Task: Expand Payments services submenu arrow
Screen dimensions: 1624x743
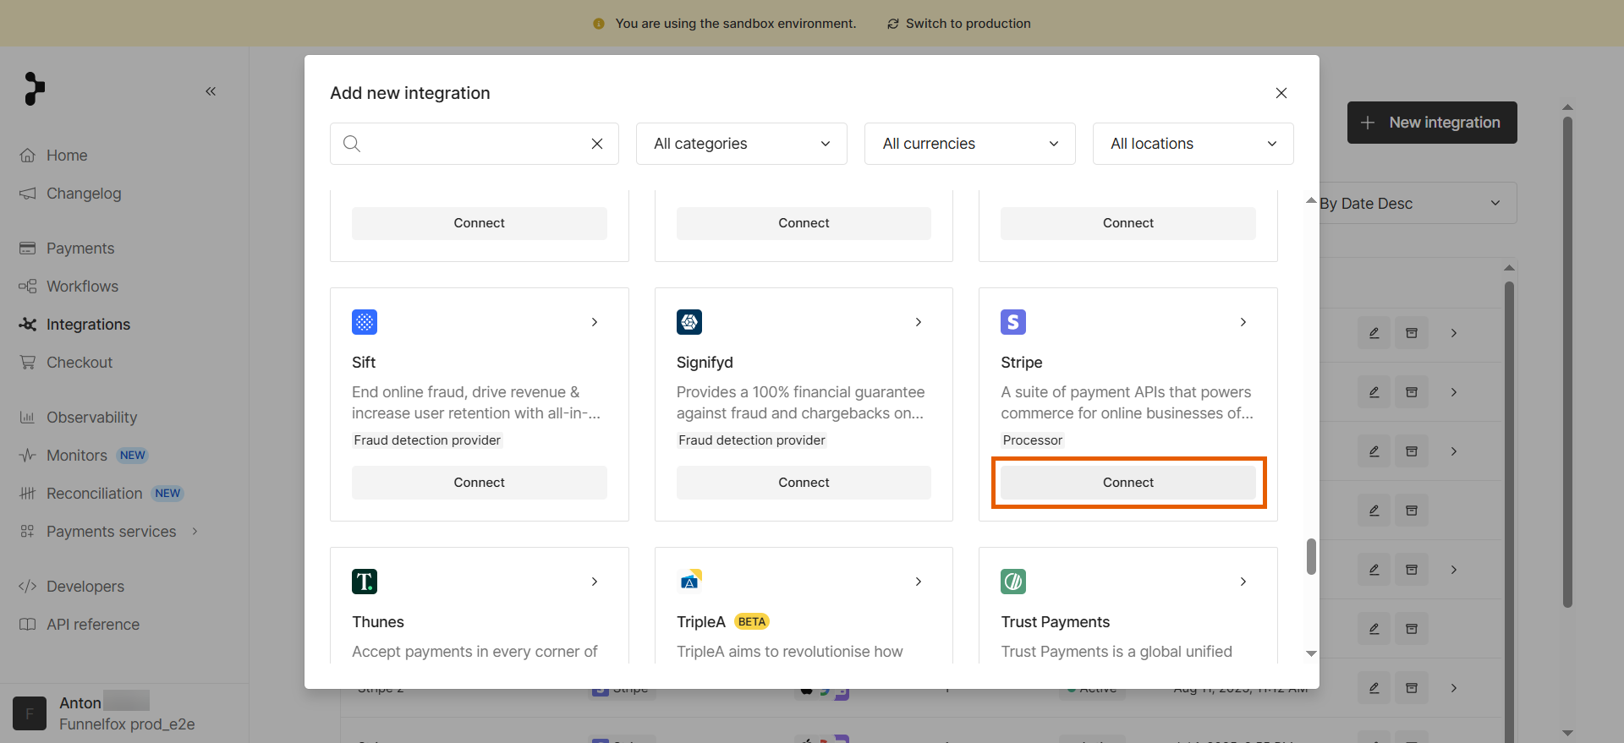Action: [x=195, y=532]
